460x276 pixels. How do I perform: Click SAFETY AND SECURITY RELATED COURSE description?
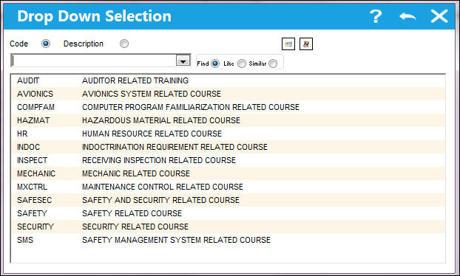pos(160,200)
